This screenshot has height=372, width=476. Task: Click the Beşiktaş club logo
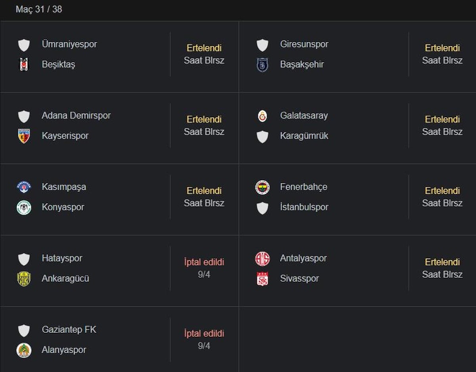[24, 64]
